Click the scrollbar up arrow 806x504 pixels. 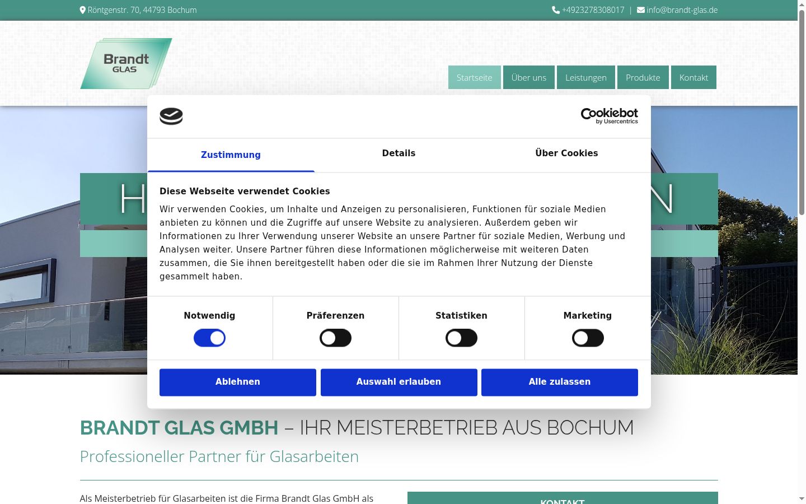coord(802,4)
